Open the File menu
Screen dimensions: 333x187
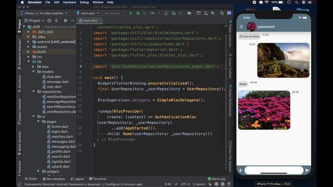[48, 2]
